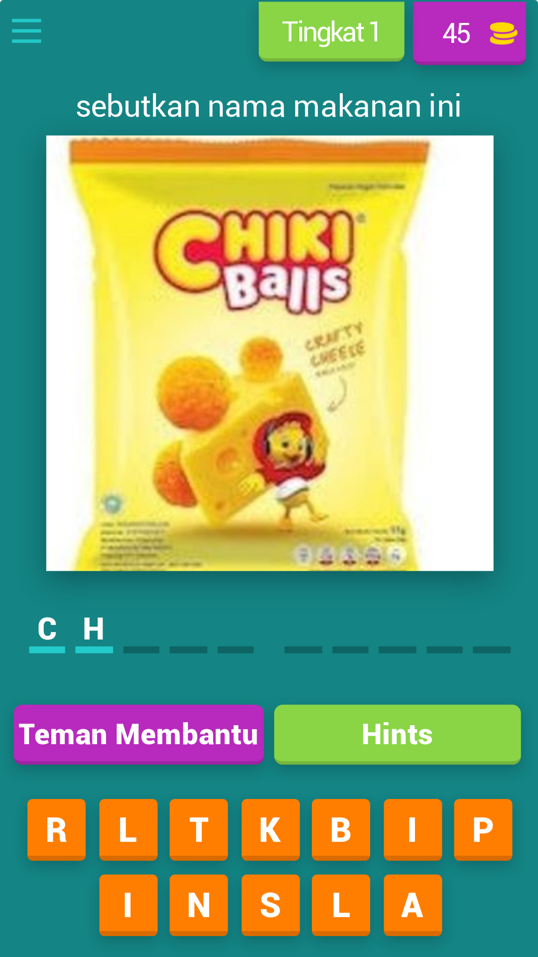Select letter tile B
This screenshot has height=957, width=538.
click(341, 830)
